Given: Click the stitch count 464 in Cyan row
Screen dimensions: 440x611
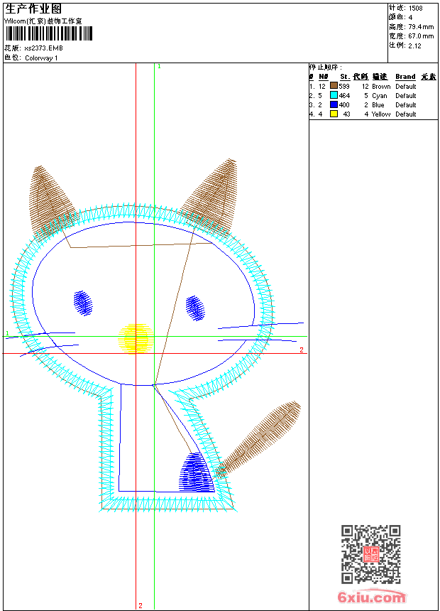Looking at the screenshot, I should [x=344, y=96].
